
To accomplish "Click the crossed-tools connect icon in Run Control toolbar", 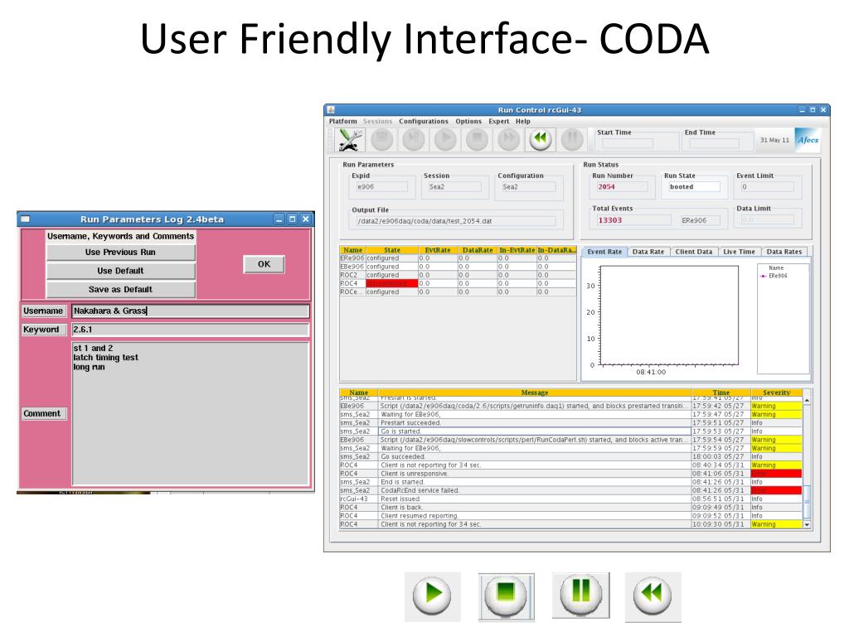I will point(350,139).
